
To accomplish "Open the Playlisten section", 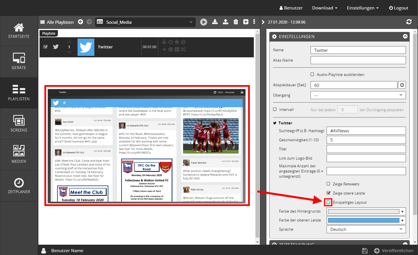I will tap(19, 93).
